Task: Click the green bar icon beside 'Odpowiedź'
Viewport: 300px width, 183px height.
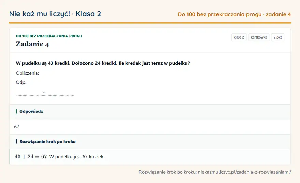Action: click(x=16, y=111)
